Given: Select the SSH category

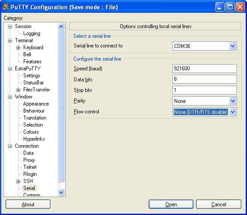Looking at the screenshot, I should [x=28, y=181].
